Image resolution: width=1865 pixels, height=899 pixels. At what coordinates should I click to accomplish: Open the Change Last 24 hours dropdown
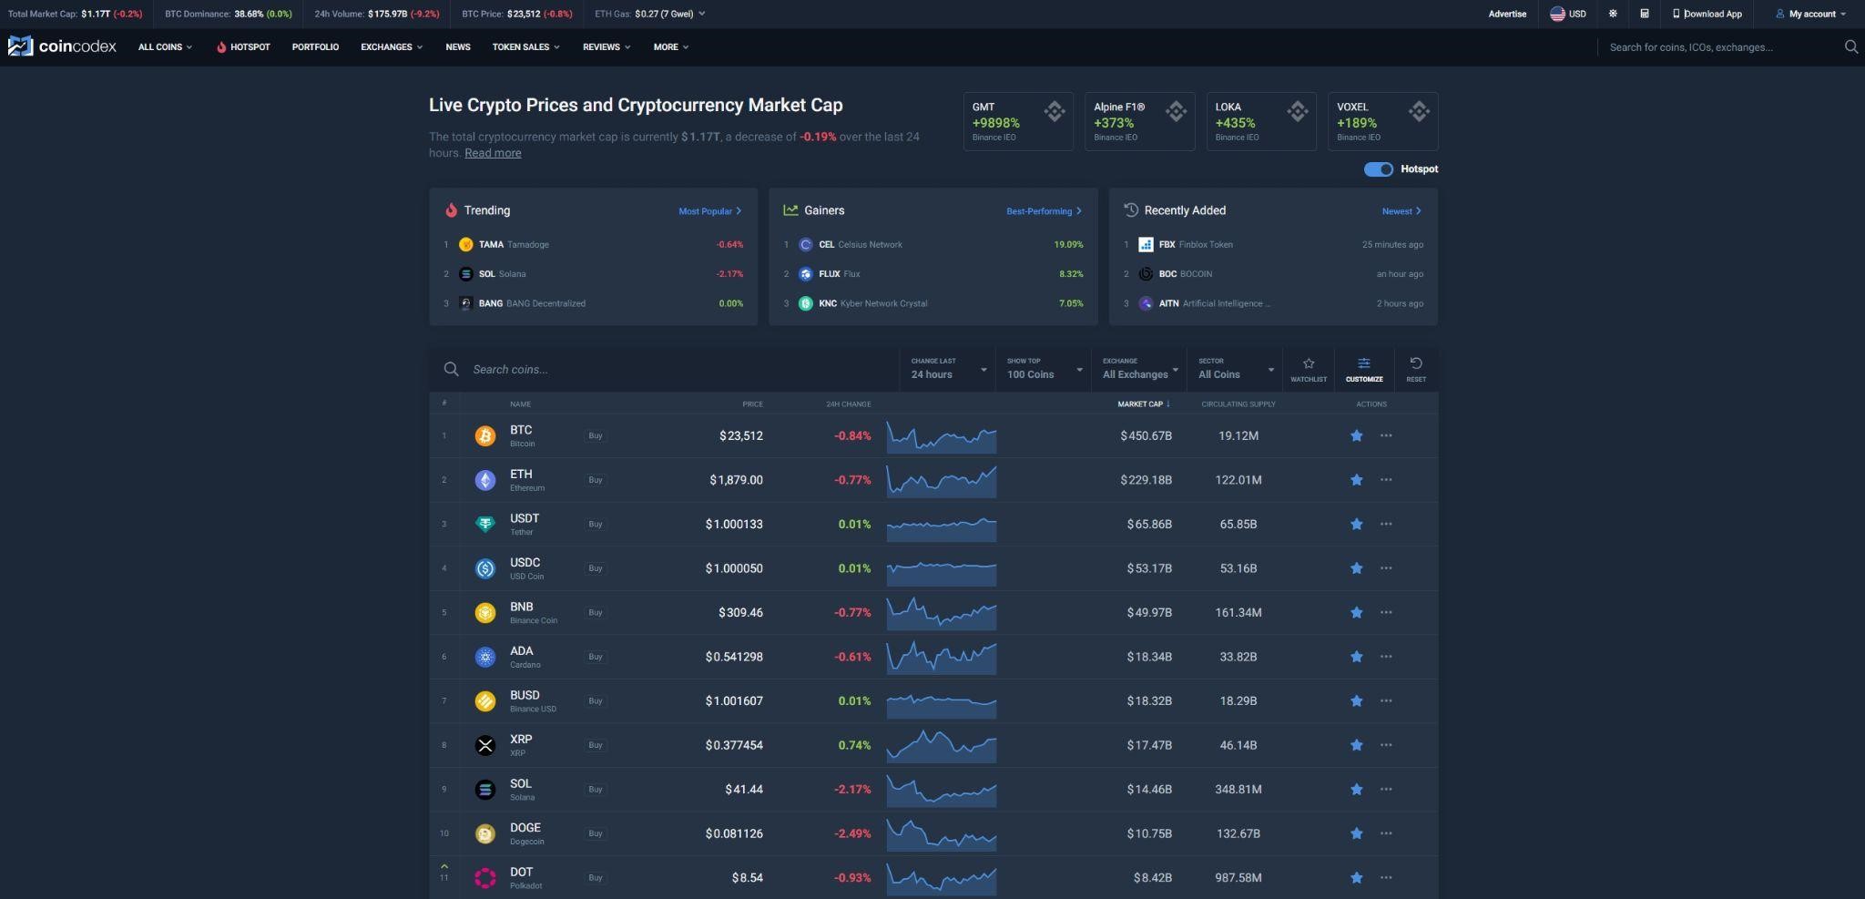(947, 369)
